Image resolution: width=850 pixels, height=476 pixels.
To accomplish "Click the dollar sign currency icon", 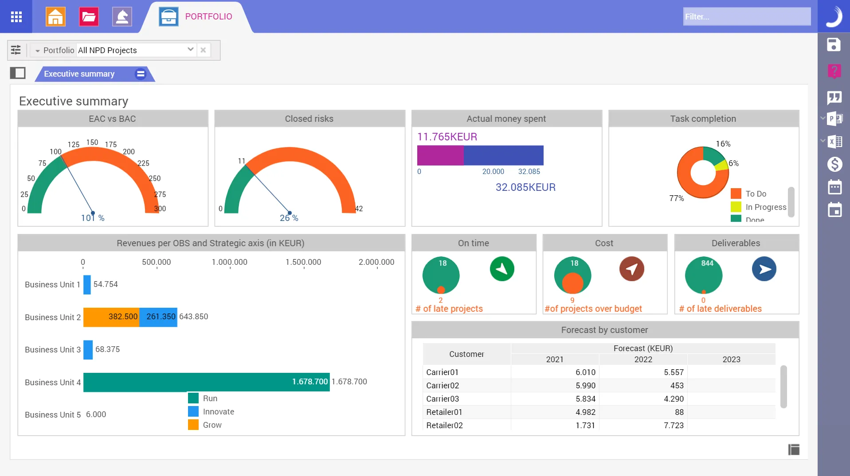I will pos(834,164).
